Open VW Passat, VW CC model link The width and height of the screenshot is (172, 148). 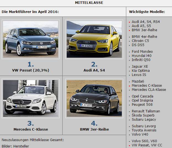[x=147, y=145]
